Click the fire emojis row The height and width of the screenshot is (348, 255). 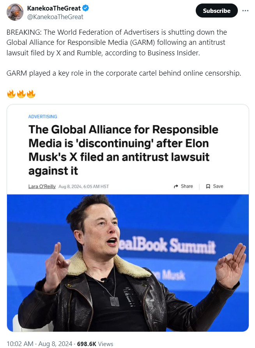pyautogui.click(x=21, y=94)
